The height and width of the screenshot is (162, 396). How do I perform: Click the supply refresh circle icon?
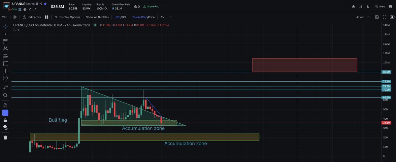[x=106, y=8]
